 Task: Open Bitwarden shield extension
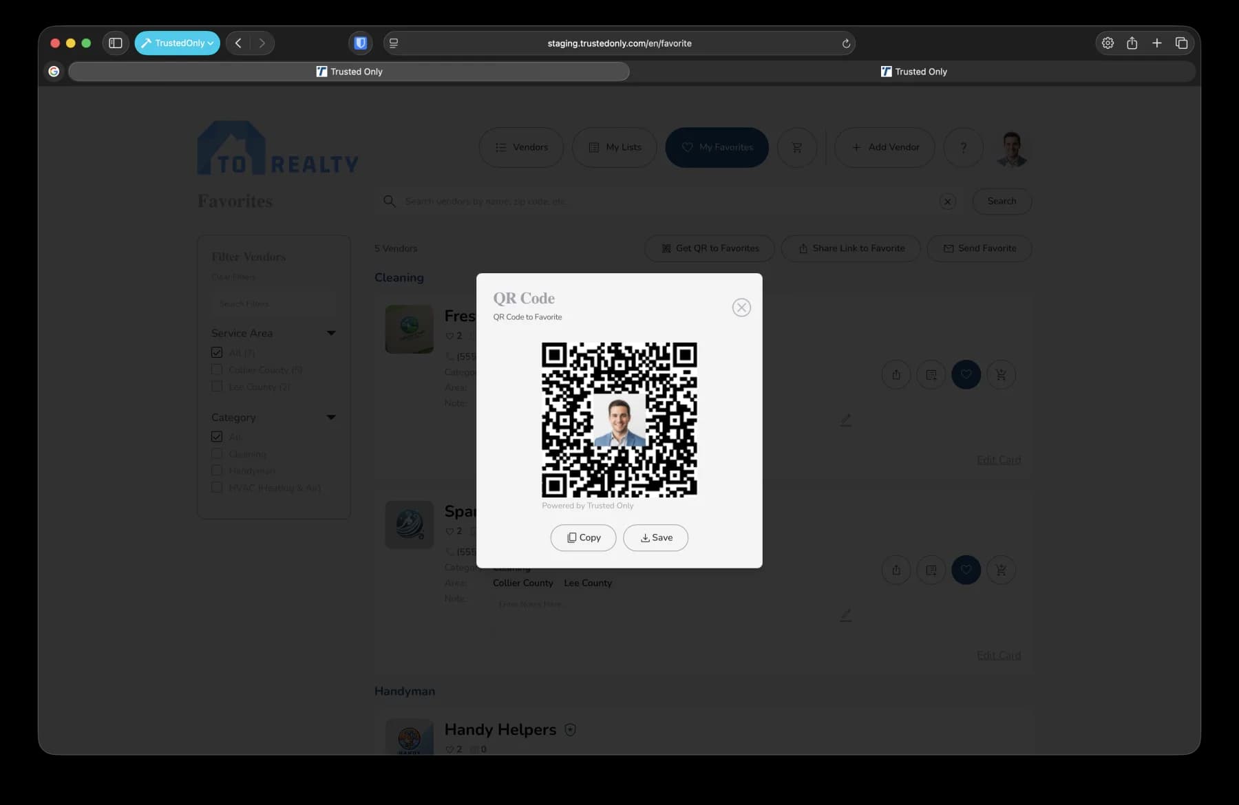pyautogui.click(x=360, y=43)
